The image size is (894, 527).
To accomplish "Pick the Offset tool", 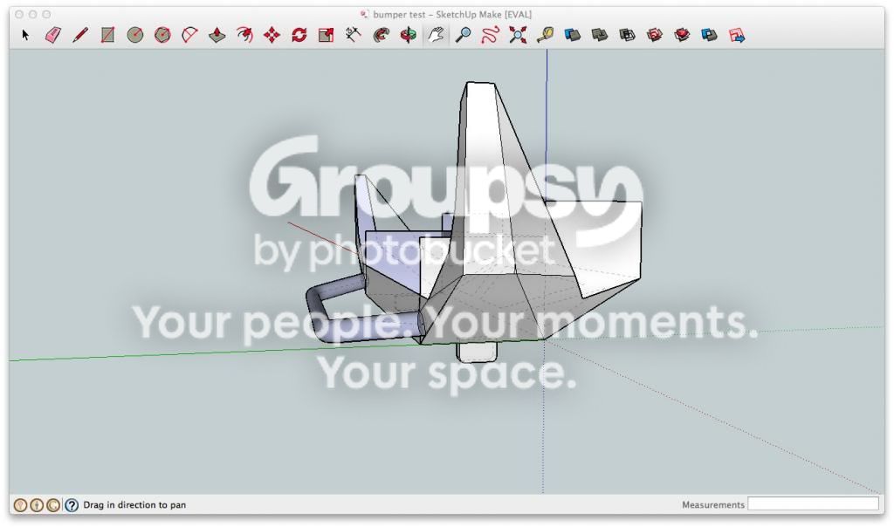I will click(244, 35).
